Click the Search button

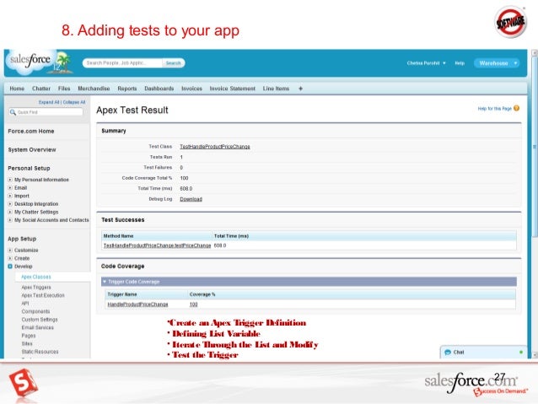[x=173, y=63]
